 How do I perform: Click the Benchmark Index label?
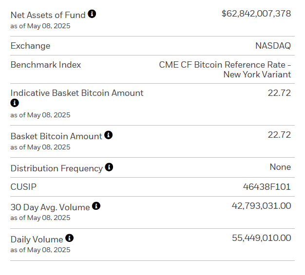pyautogui.click(x=46, y=65)
